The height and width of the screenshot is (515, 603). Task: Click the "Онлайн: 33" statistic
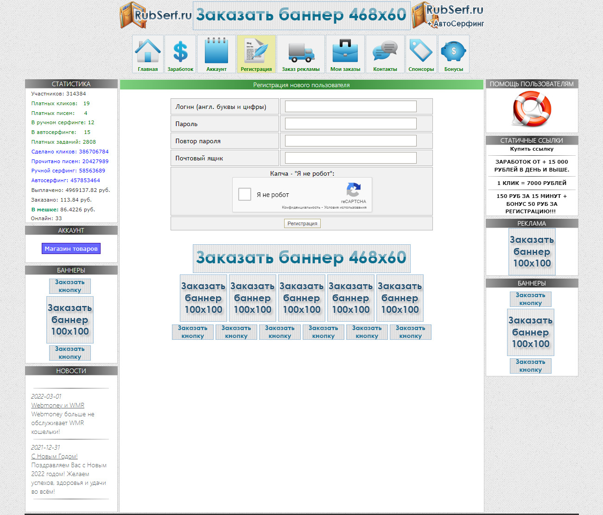46,218
